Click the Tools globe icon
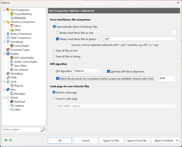Viewport: 182px width, 147px height. point(8,82)
